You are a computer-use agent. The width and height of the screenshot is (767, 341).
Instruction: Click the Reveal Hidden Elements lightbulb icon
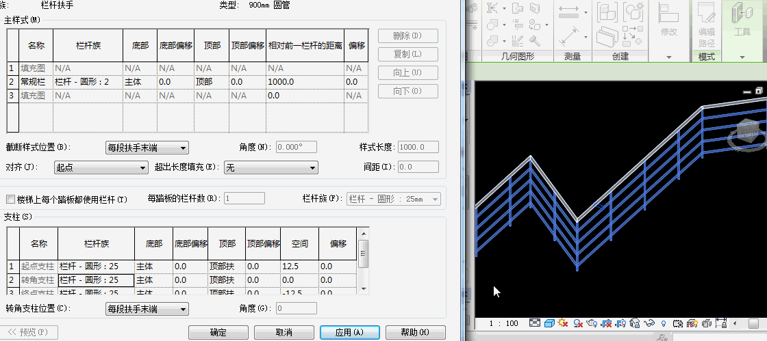664,323
